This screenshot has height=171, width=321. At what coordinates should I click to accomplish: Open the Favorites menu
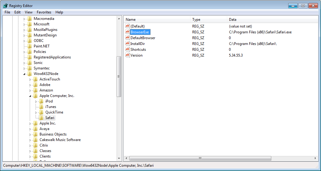44,12
